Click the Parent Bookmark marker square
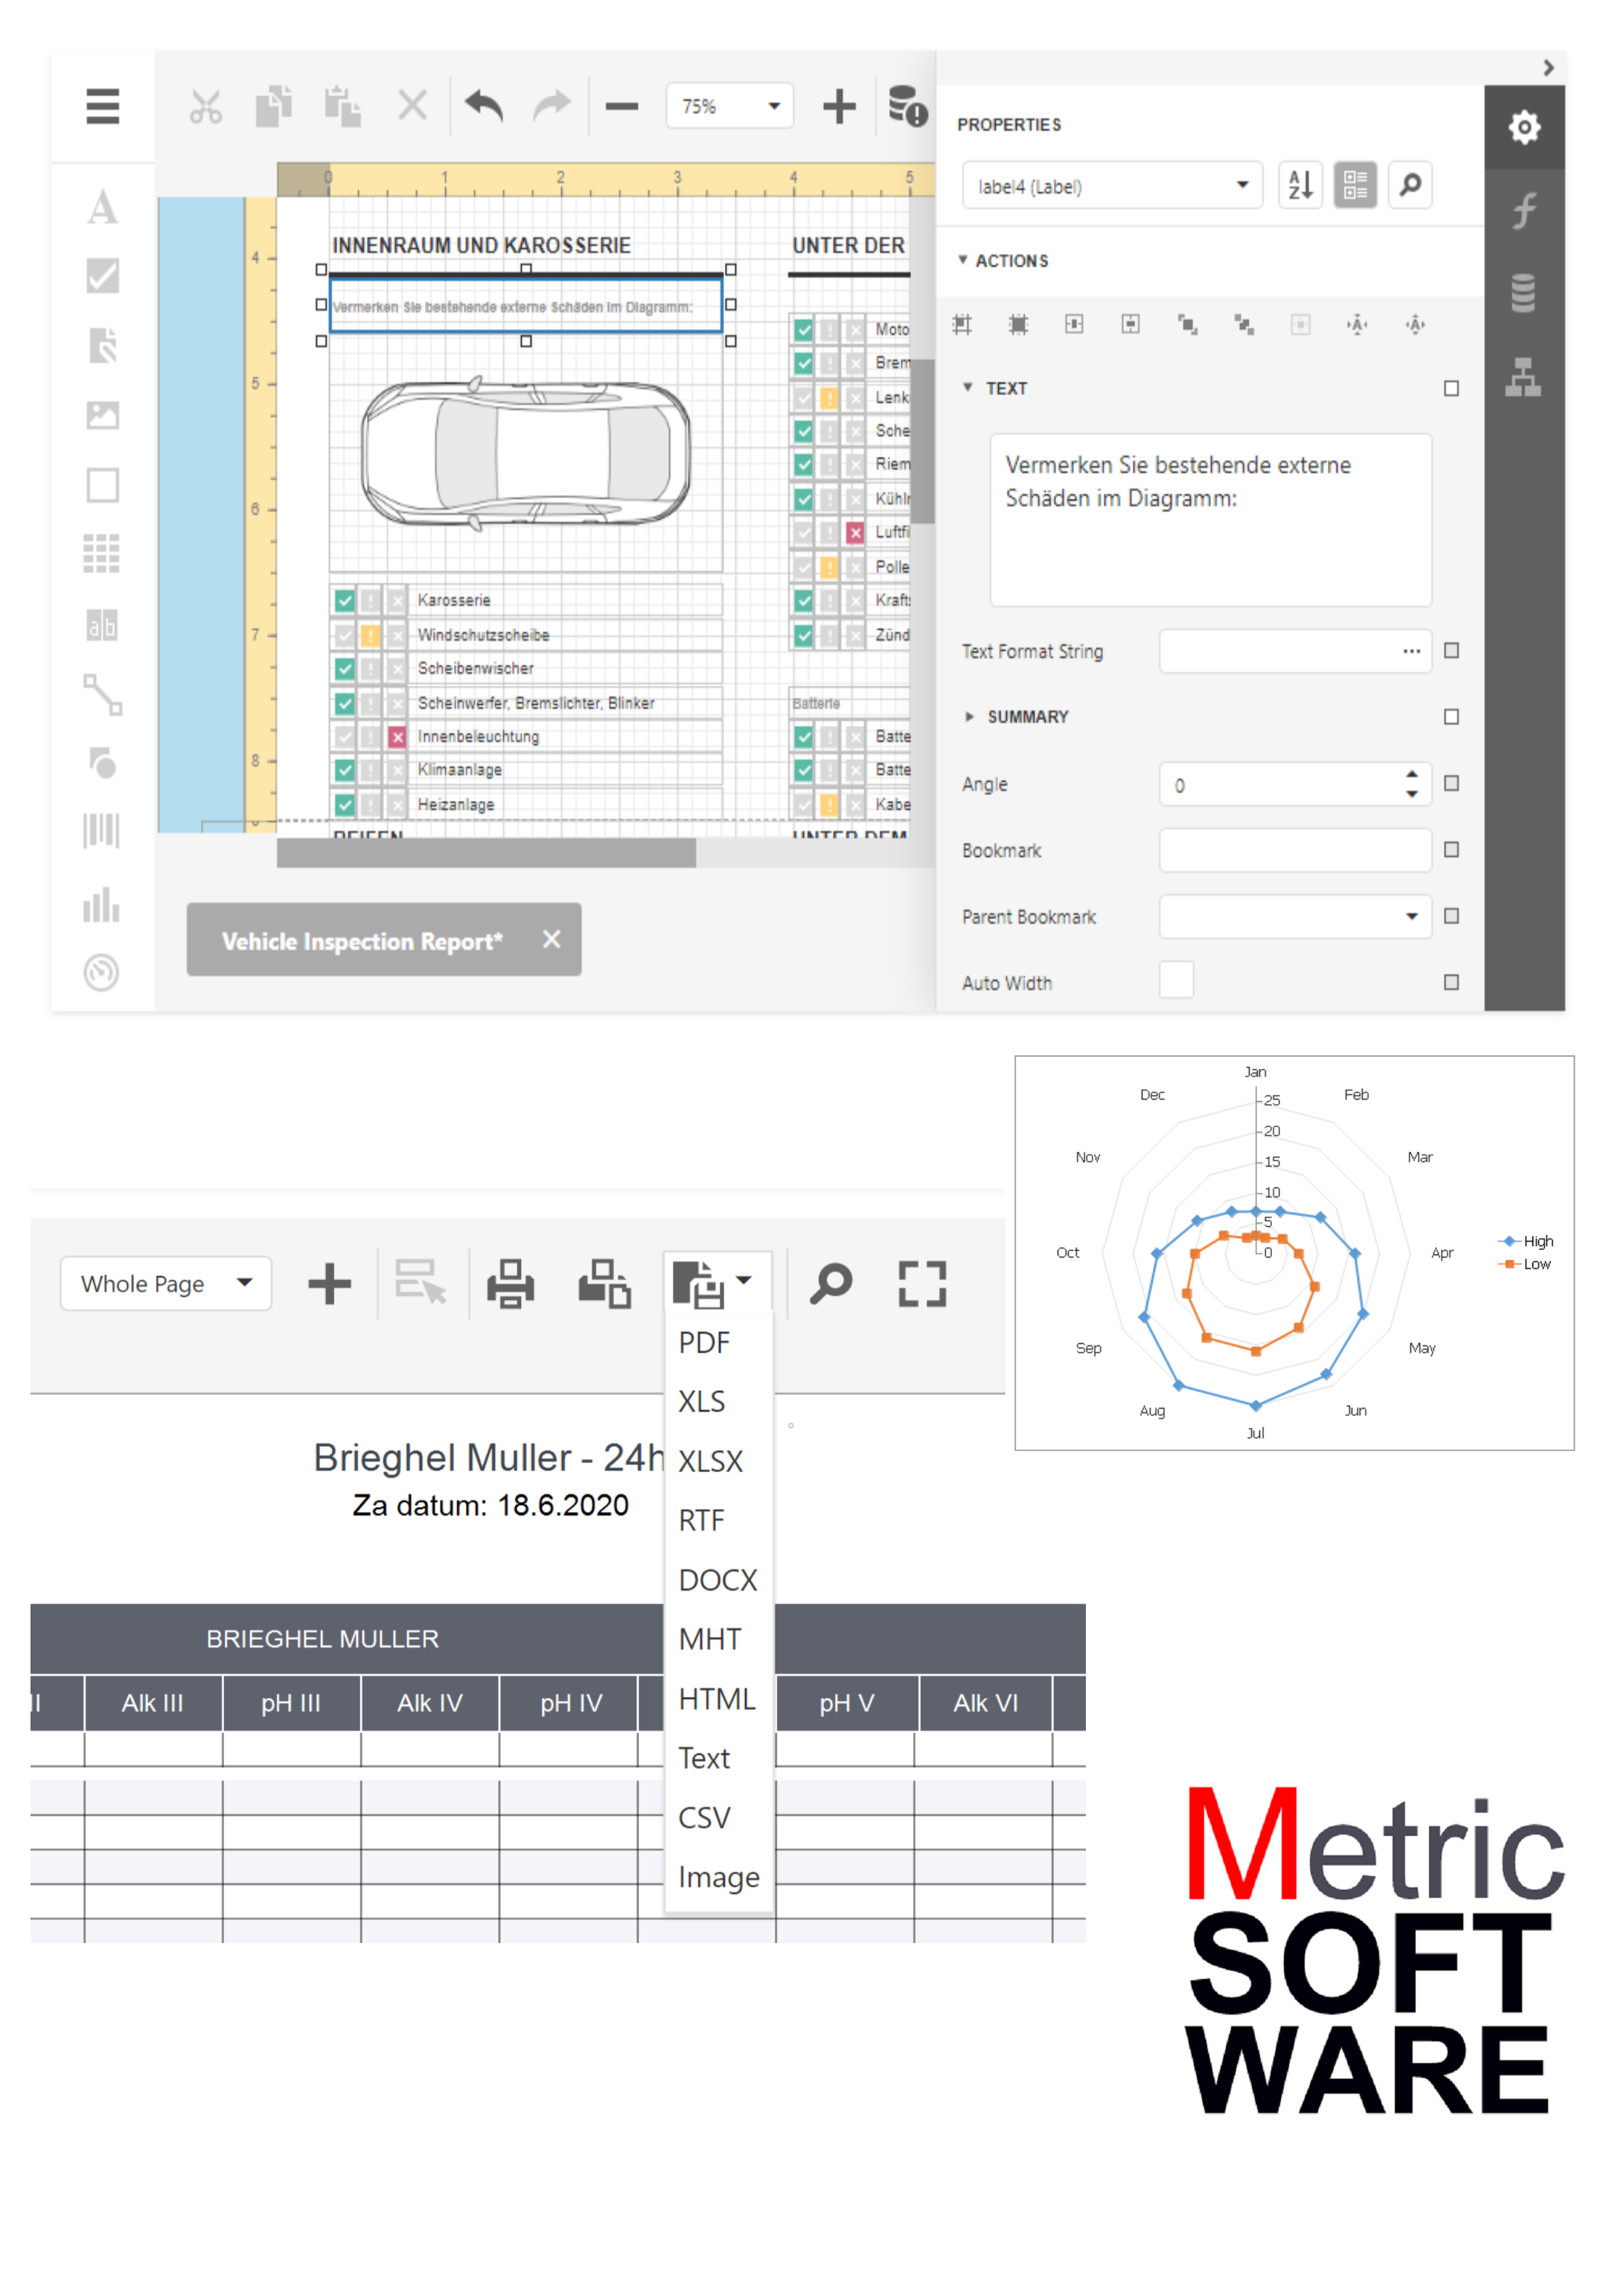The width and height of the screenshot is (1624, 2270). pos(1451,916)
